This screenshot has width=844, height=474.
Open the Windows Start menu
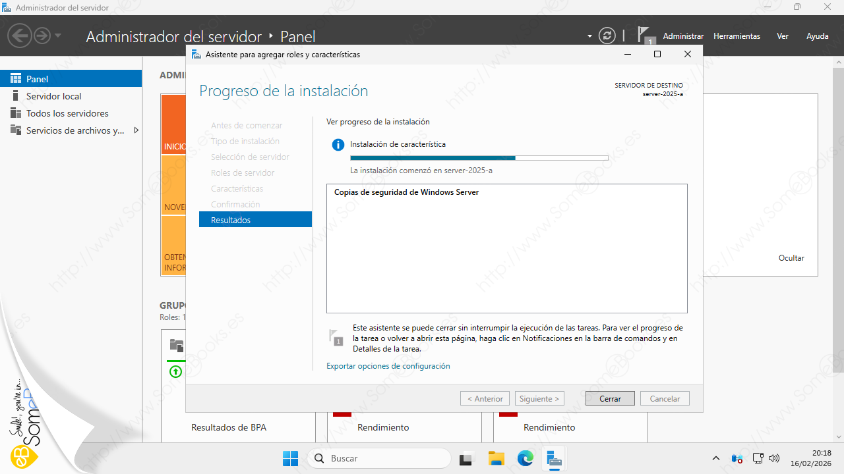[290, 458]
